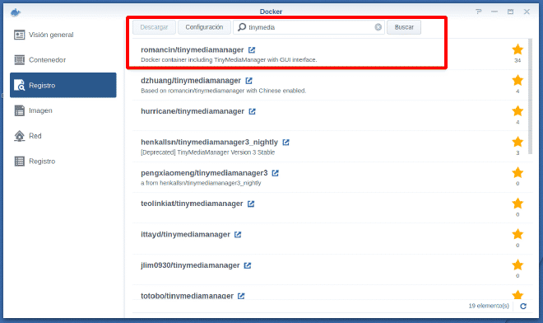The height and width of the screenshot is (323, 543).
Task: Open external link icon beside dzhuang/tinymediamanager
Action: click(x=249, y=81)
